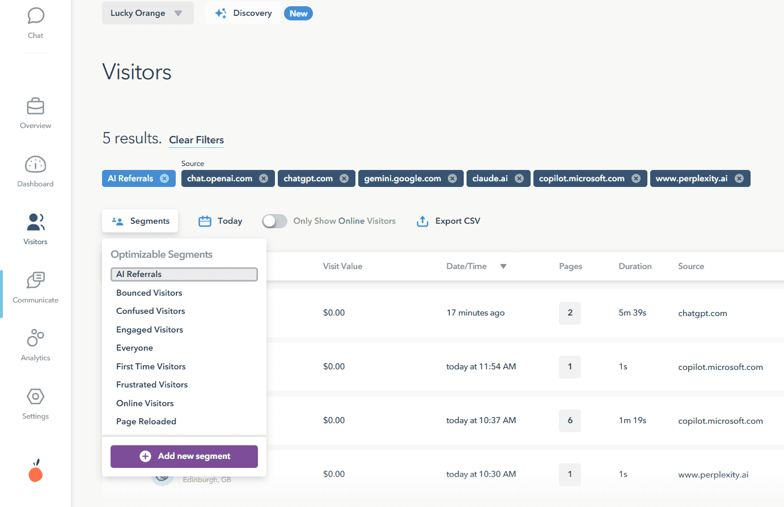Screen dimensions: 784x507
Task: Click the Lucky Orange logo icon
Action: 36,471
